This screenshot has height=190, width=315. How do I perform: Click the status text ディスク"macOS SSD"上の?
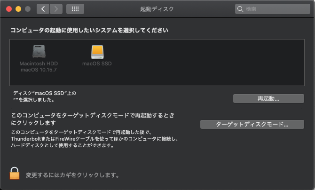[45, 93]
